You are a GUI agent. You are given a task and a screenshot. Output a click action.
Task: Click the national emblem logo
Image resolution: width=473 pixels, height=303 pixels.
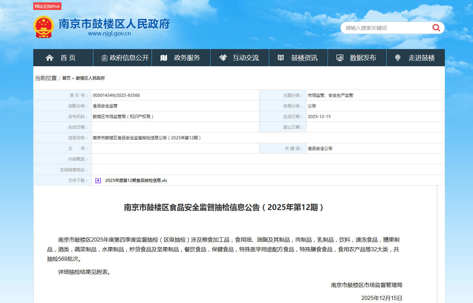tap(44, 27)
